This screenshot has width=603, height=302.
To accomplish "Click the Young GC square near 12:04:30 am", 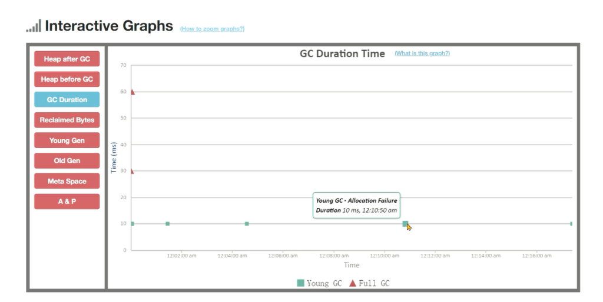I will tap(247, 224).
